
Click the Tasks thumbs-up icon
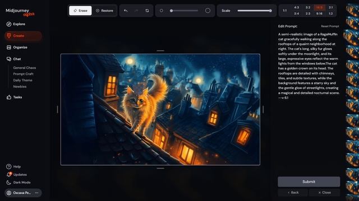click(x=9, y=97)
